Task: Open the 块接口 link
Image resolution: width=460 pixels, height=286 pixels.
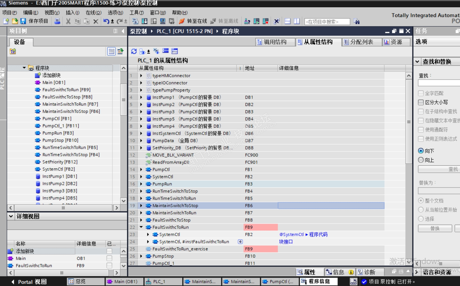Action: click(286, 242)
